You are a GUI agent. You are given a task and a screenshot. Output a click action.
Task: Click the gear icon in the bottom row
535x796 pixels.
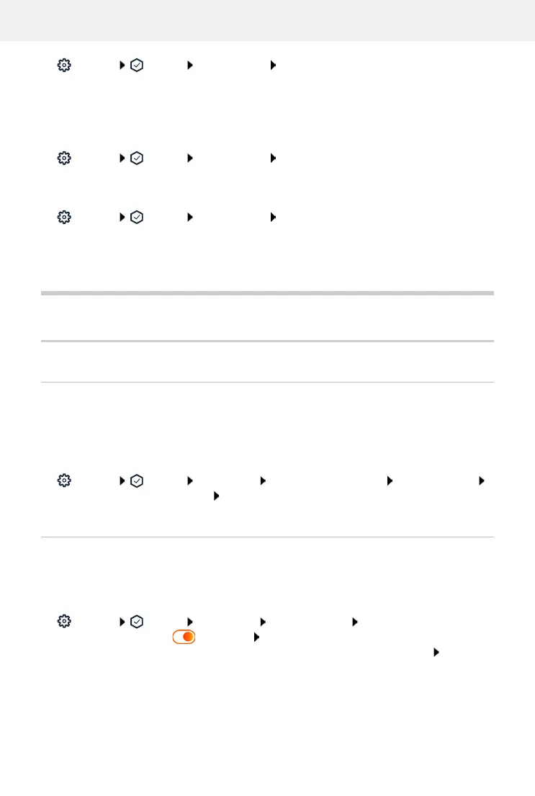coord(64,620)
